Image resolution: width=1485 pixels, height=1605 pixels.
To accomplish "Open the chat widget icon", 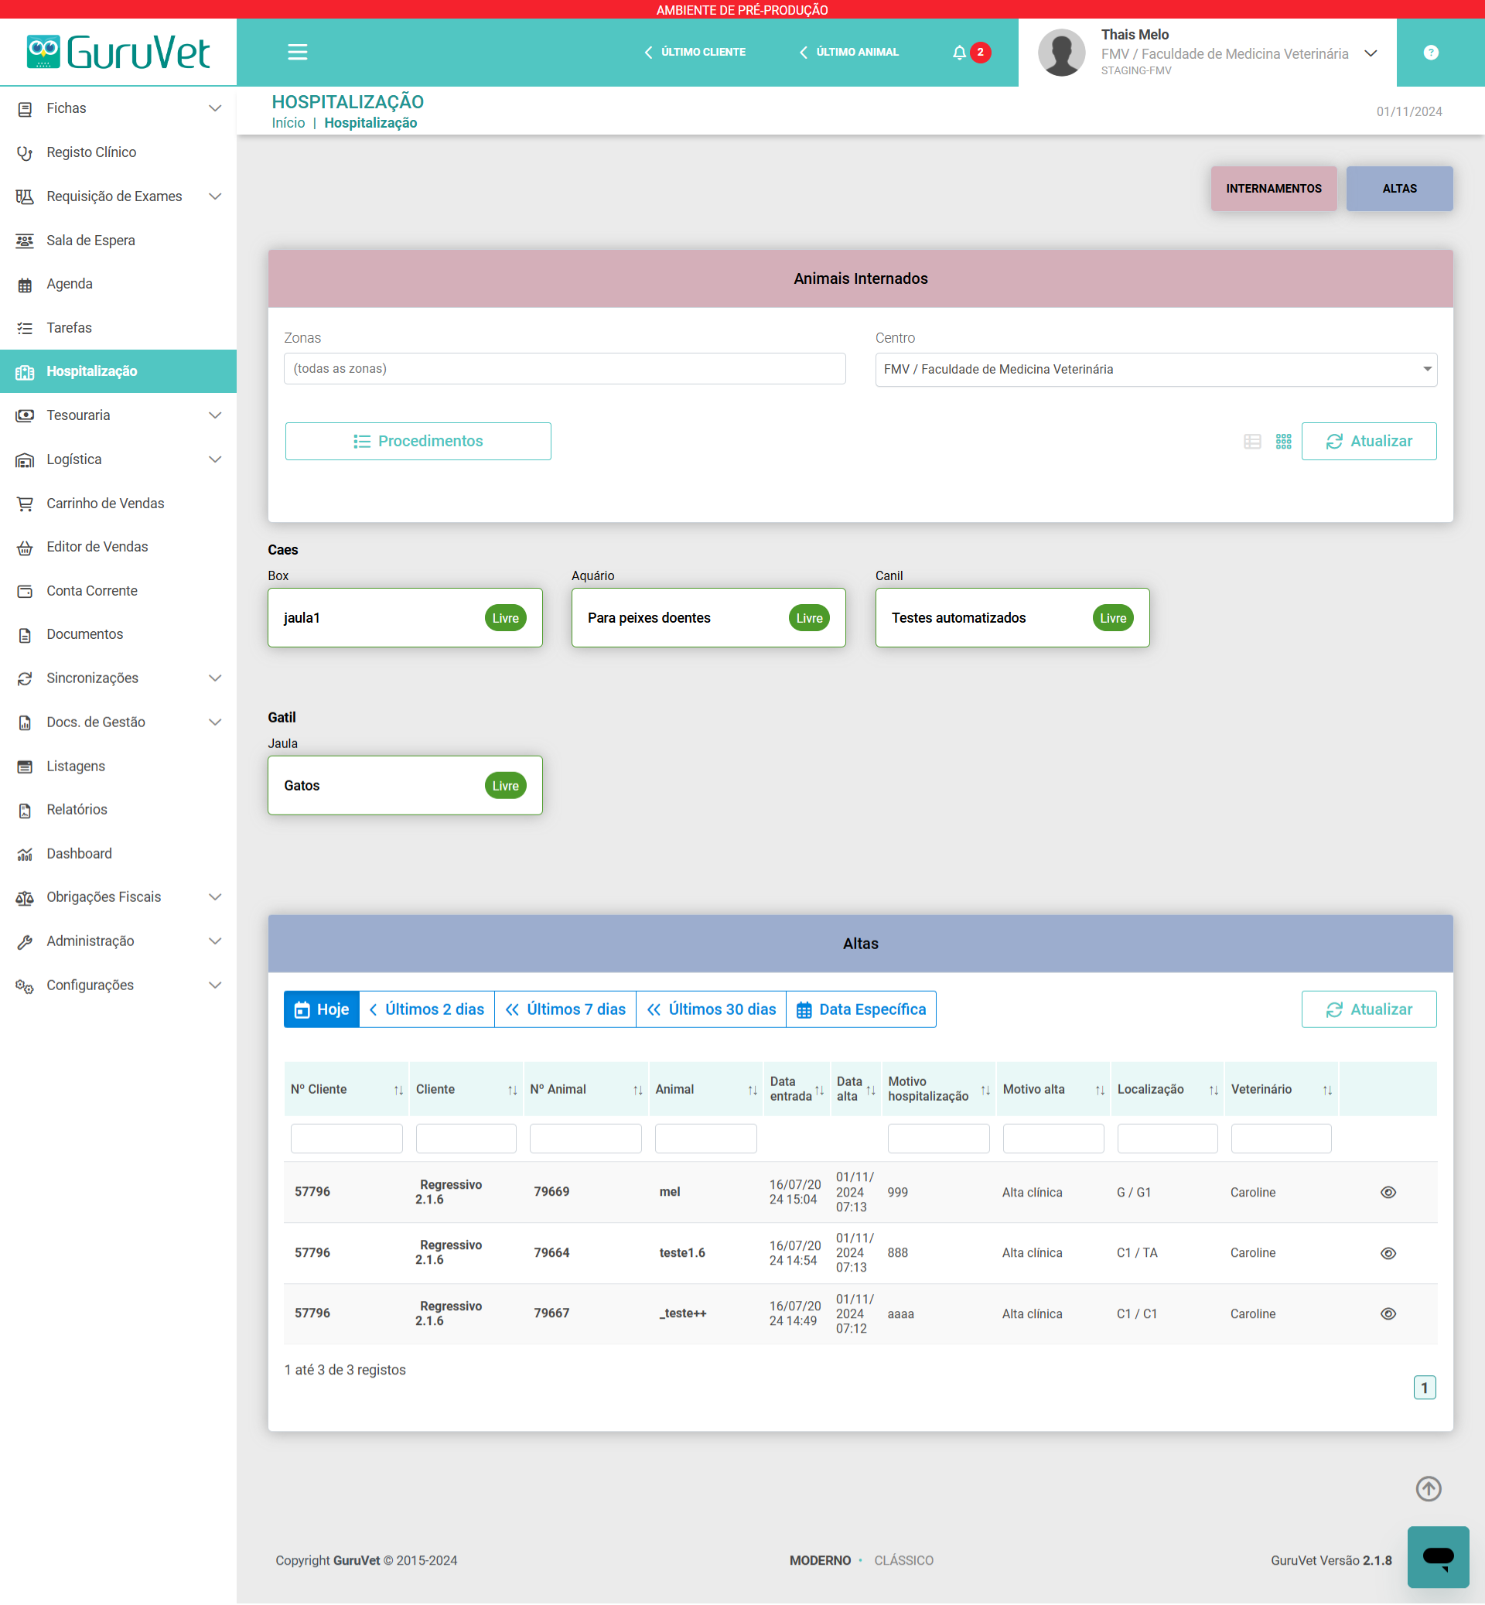I will click(x=1438, y=1557).
